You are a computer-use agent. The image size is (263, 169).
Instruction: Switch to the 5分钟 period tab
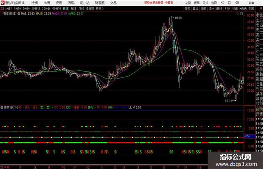[26, 9]
